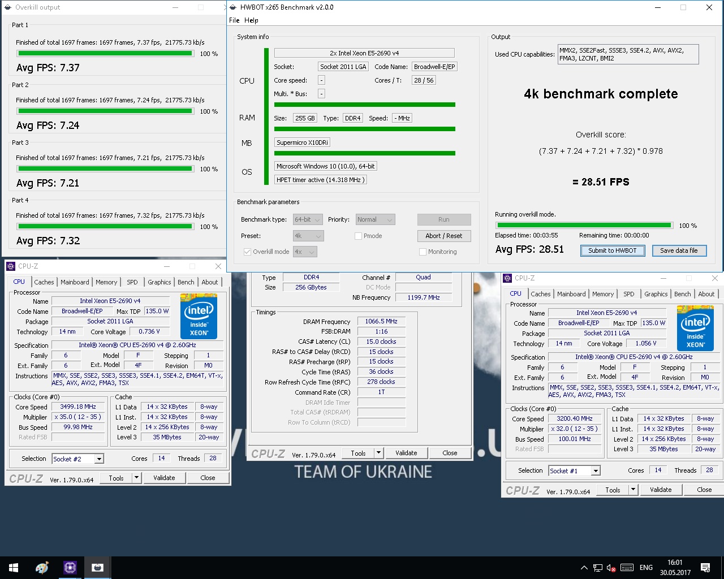Click the left CPU-Z window title icon
This screenshot has height=579, width=724.
(x=11, y=266)
